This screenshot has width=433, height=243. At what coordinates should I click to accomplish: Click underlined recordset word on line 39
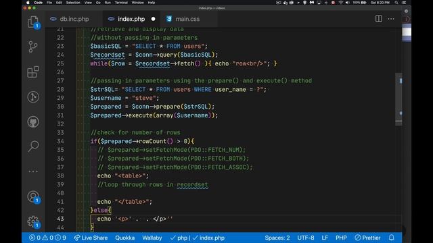(x=192, y=184)
